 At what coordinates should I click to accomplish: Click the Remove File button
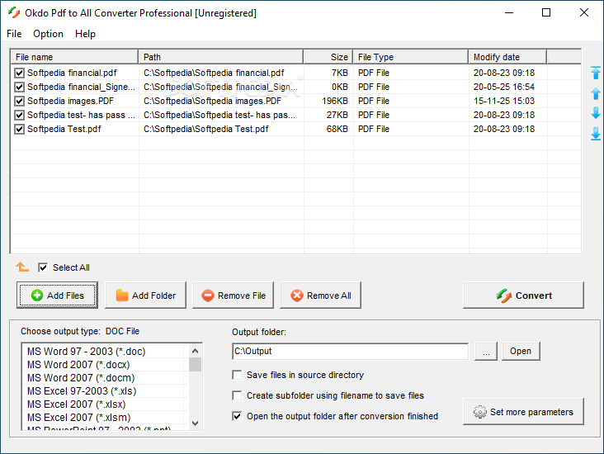pos(233,296)
